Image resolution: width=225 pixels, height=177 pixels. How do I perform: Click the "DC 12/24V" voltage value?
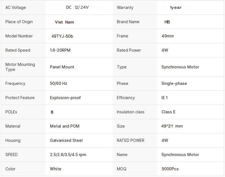coord(77,8)
